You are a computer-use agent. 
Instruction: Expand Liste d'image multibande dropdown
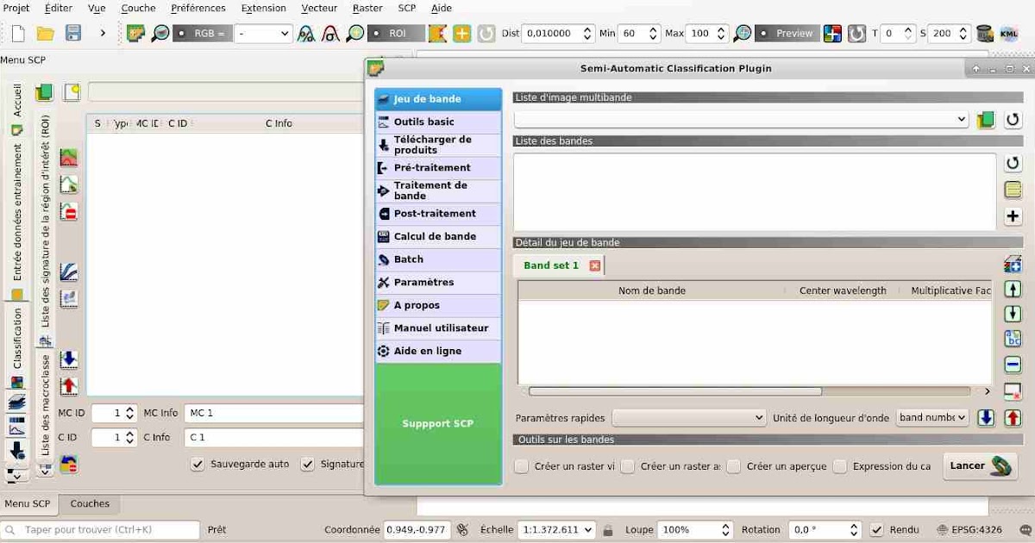pyautogui.click(x=742, y=120)
